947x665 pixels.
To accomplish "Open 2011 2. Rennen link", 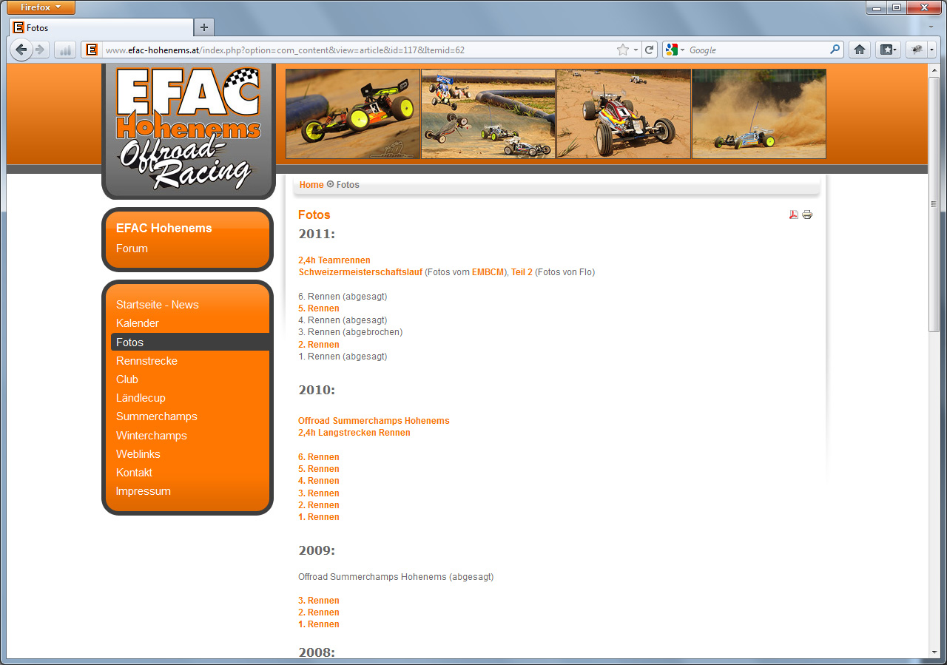I will (x=319, y=345).
